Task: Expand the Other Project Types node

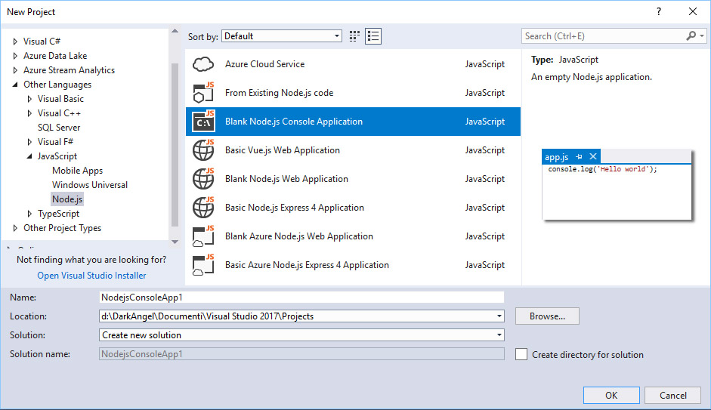Action: click(15, 228)
